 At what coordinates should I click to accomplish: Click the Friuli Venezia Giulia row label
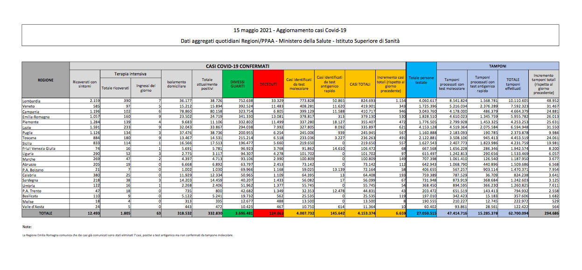point(39,148)
